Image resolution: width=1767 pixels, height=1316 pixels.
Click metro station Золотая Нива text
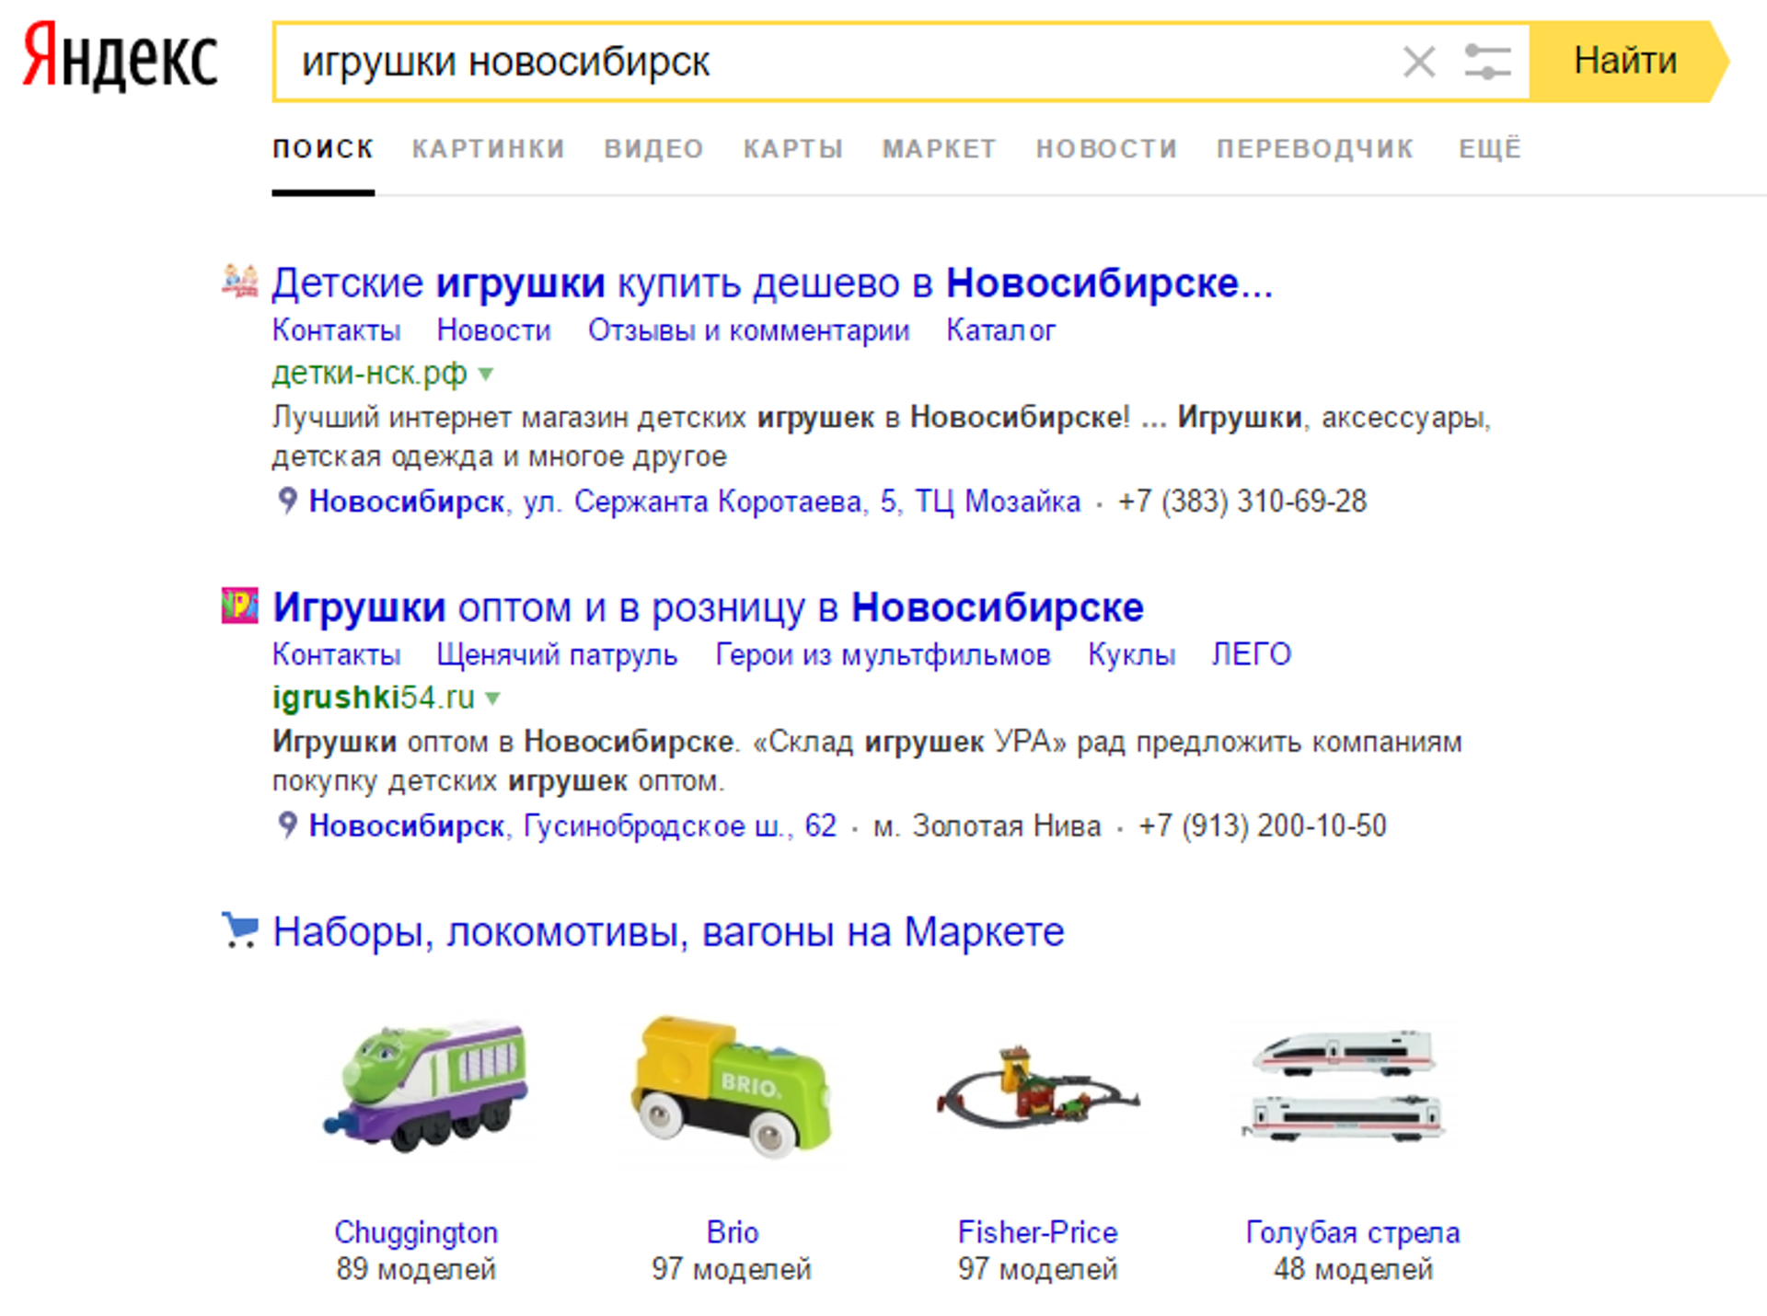tap(987, 825)
